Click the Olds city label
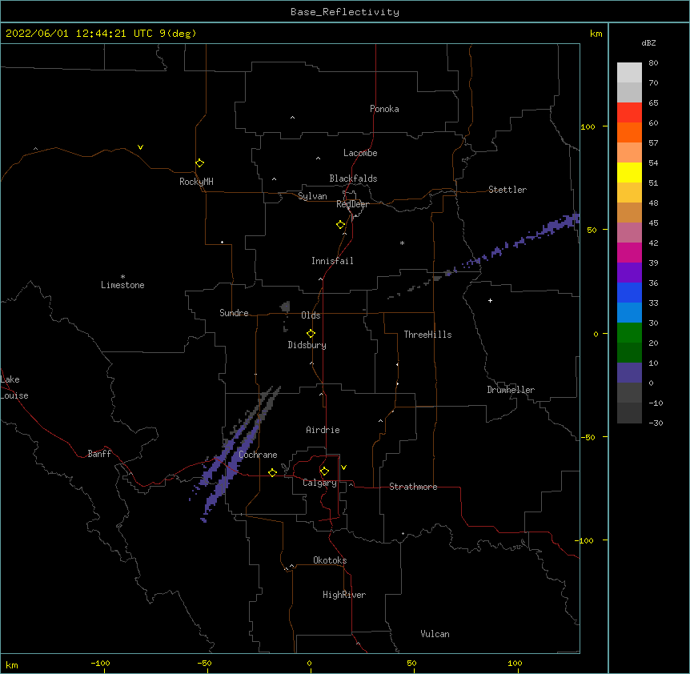690x674 pixels. pos(311,315)
